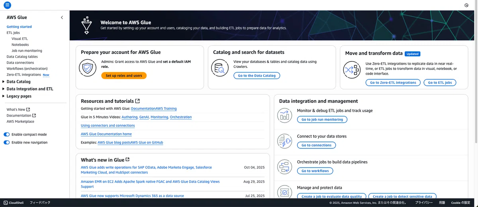Open the GenAI video link
Viewport: 478px width, 207px height.
click(144, 117)
